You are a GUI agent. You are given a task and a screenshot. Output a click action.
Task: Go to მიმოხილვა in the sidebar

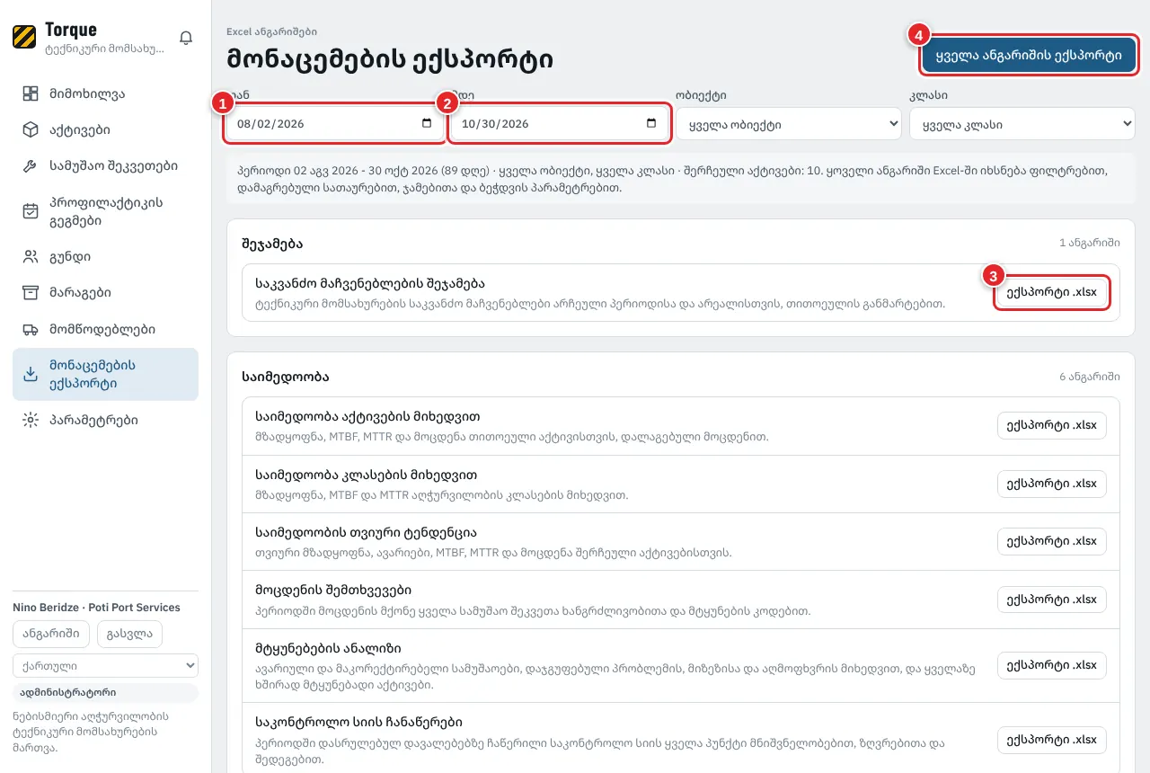(105, 93)
